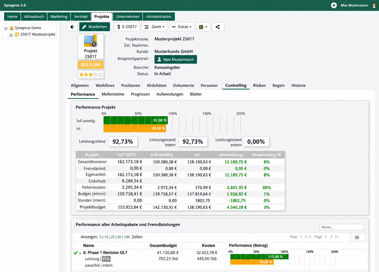379x272 pixels.
Task: Switch to the Risiken tab
Action: tap(259, 85)
